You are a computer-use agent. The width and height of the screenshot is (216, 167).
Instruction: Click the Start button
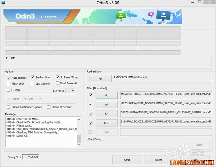click(x=127, y=160)
